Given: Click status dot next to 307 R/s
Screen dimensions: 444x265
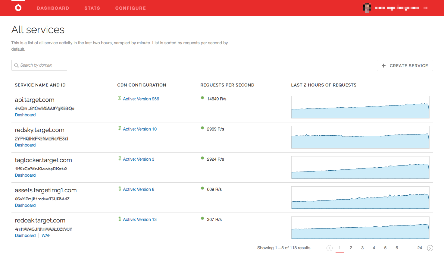Looking at the screenshot, I should [202, 218].
